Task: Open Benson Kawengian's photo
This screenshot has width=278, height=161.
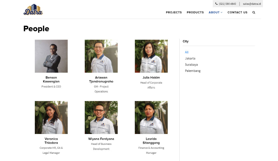Action: (51, 56)
